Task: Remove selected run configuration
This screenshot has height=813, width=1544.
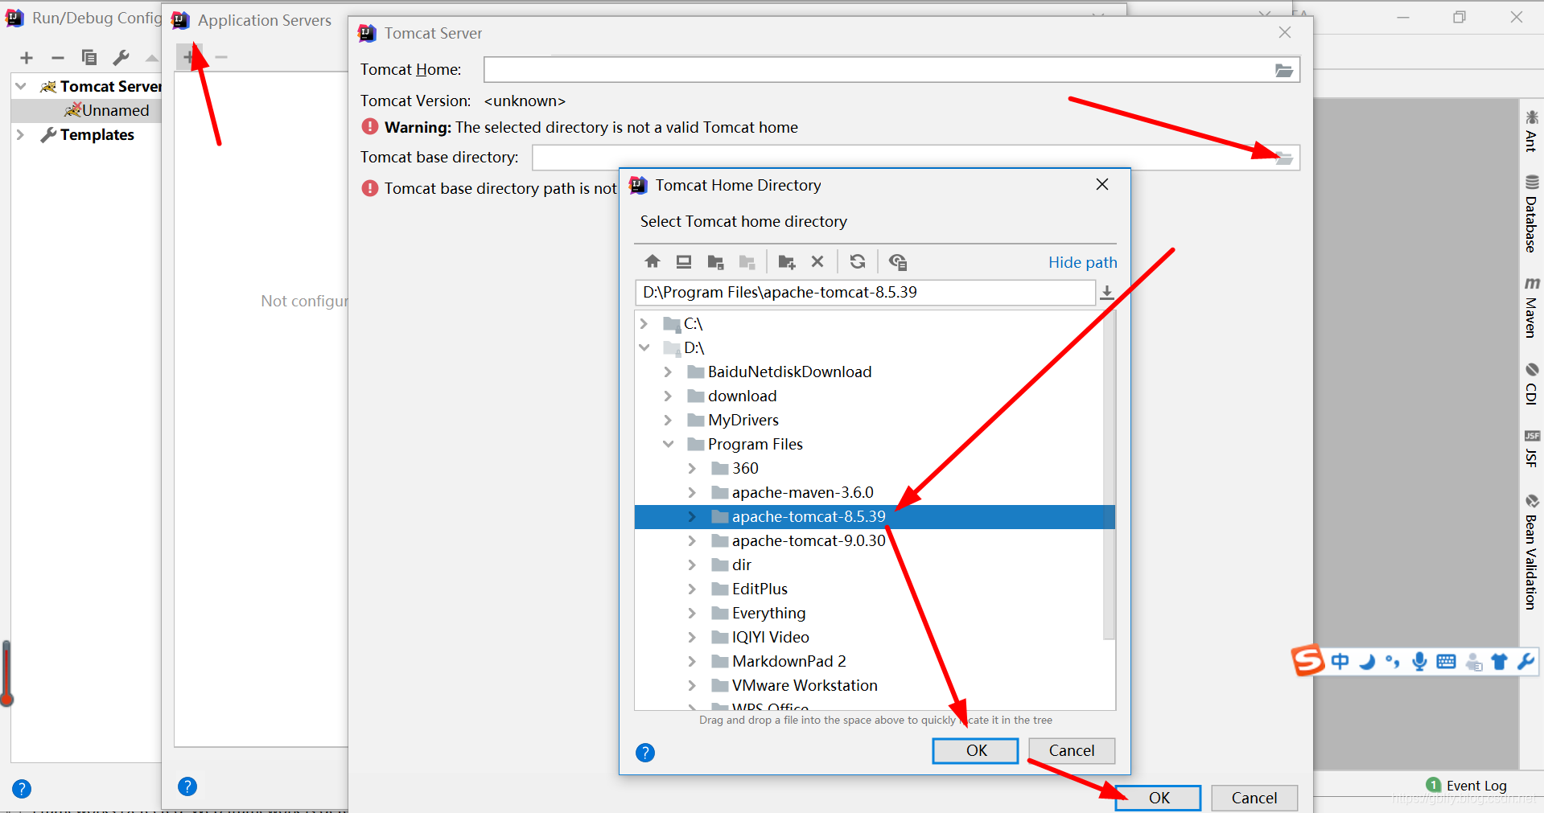Action: 58,58
